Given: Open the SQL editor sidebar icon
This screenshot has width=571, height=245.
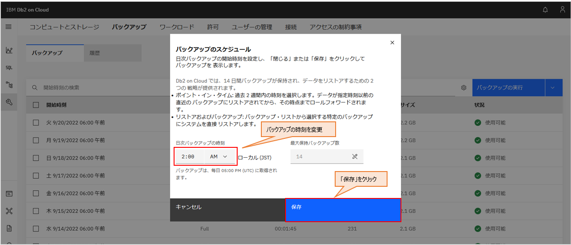Looking at the screenshot, I should click(9, 68).
